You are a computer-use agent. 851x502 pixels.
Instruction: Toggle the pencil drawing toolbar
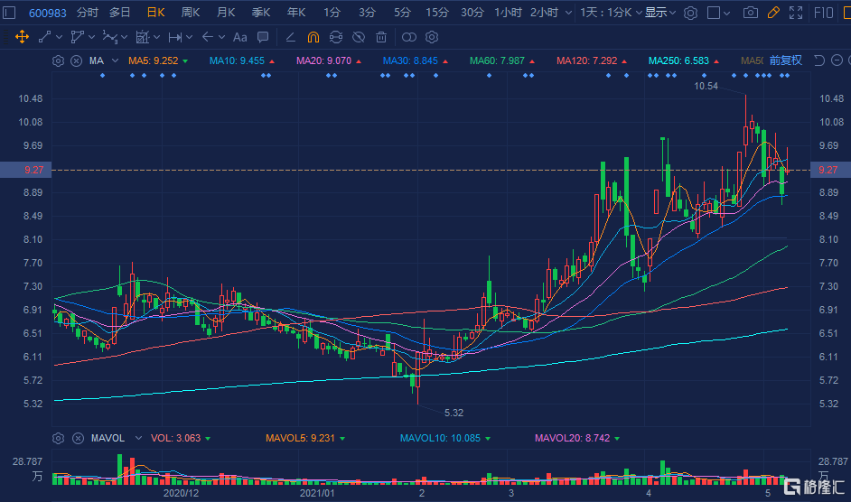coord(772,13)
